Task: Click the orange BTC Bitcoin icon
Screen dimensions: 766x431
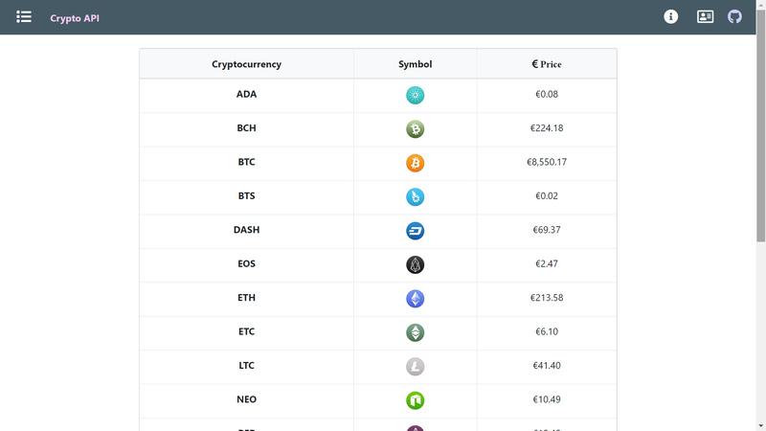Action: coord(416,163)
